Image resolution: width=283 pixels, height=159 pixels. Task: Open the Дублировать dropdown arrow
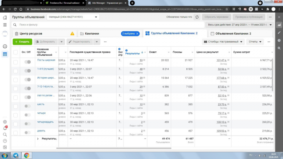61,42
